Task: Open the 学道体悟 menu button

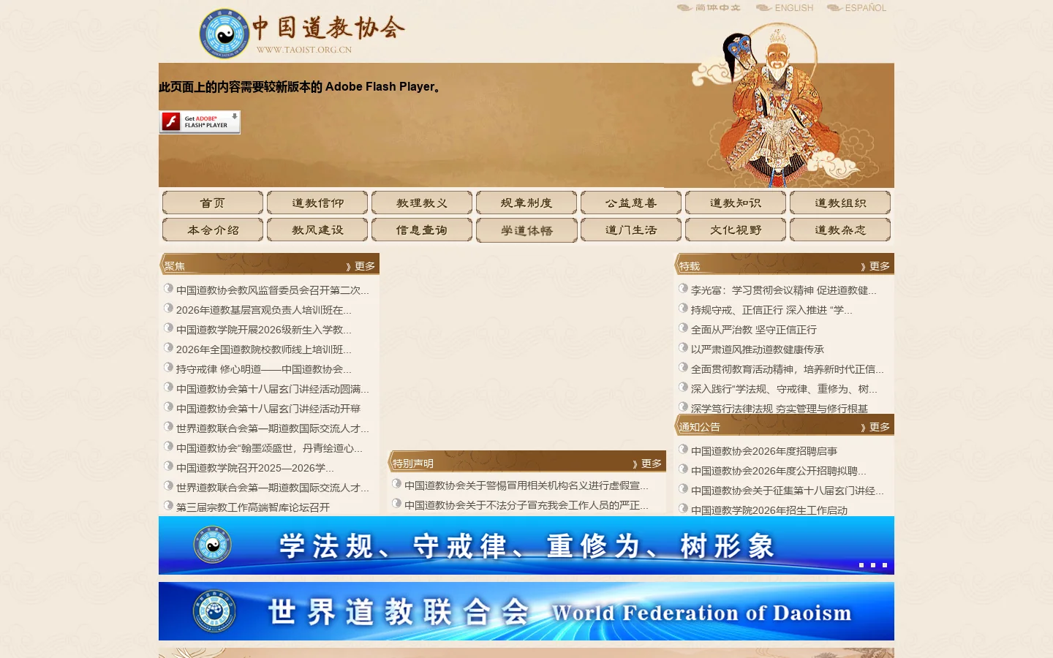Action: click(x=526, y=230)
